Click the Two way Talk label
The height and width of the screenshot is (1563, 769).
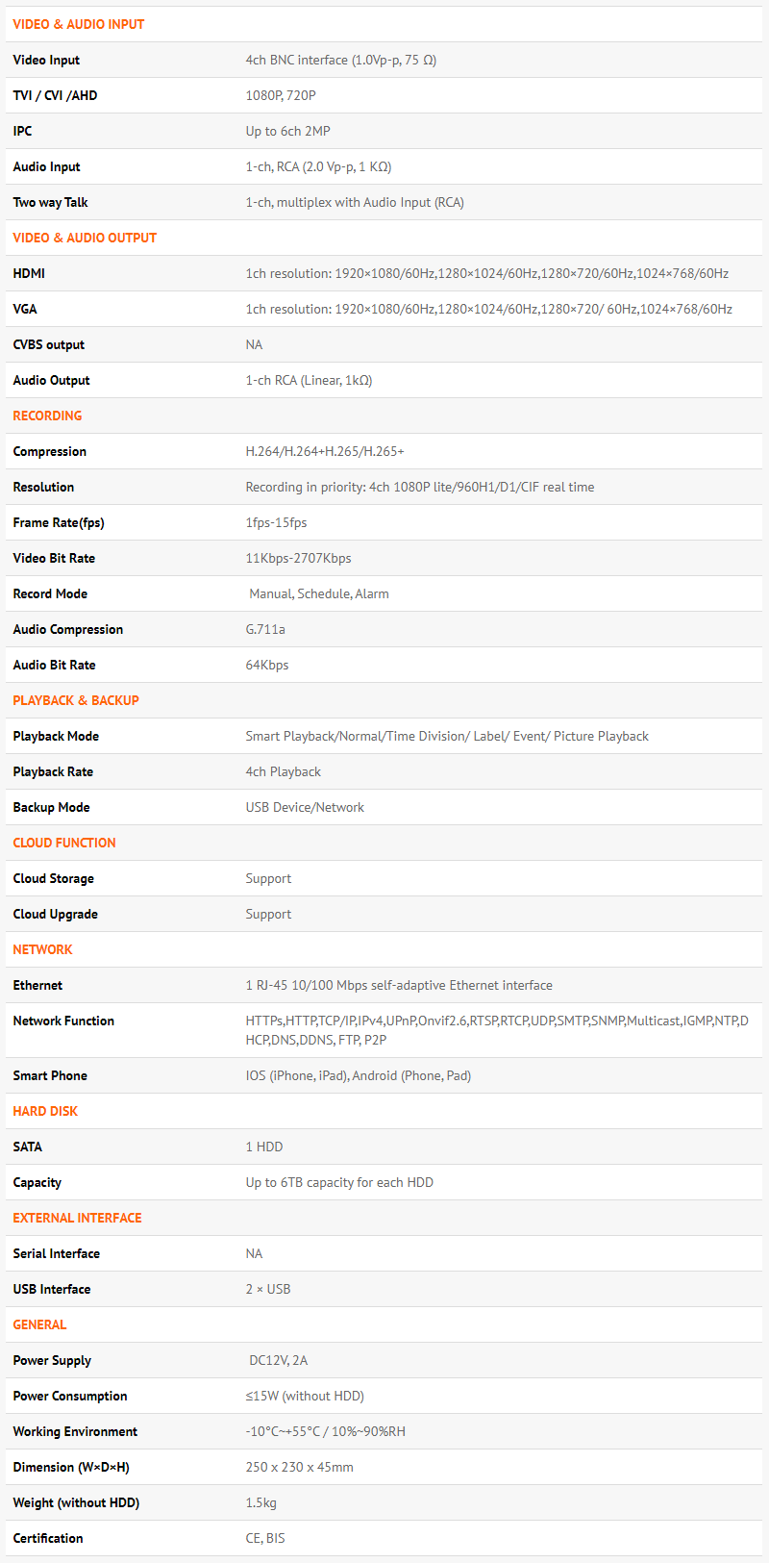[x=50, y=202]
